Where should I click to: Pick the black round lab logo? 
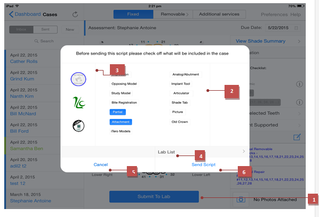click(79, 126)
